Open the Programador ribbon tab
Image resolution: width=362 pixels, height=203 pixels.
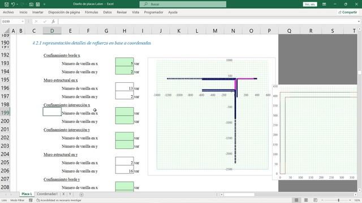coord(153,12)
